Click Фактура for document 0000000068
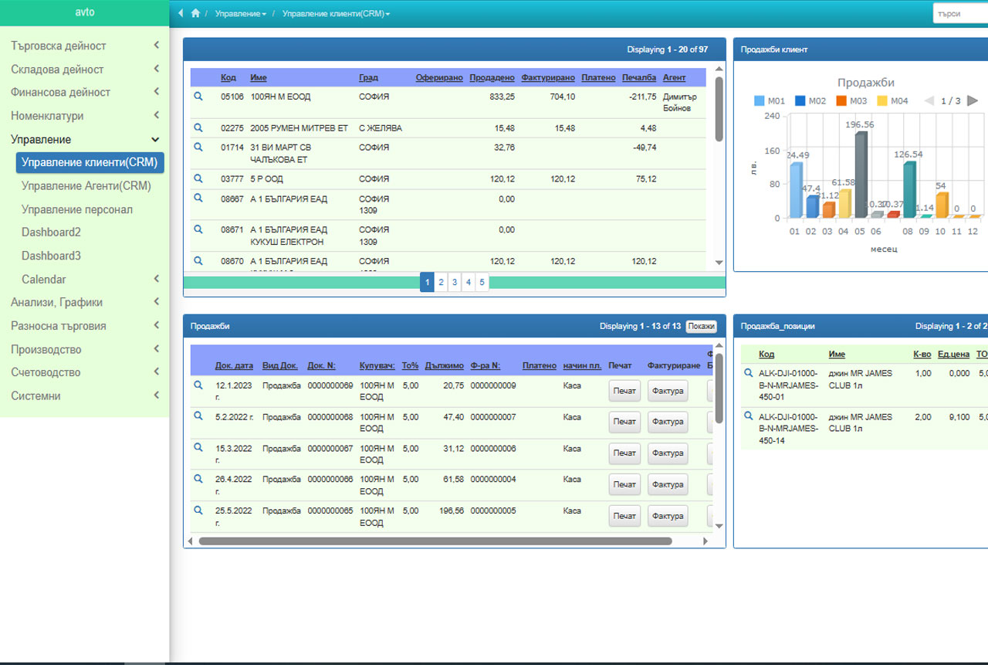 tap(668, 422)
